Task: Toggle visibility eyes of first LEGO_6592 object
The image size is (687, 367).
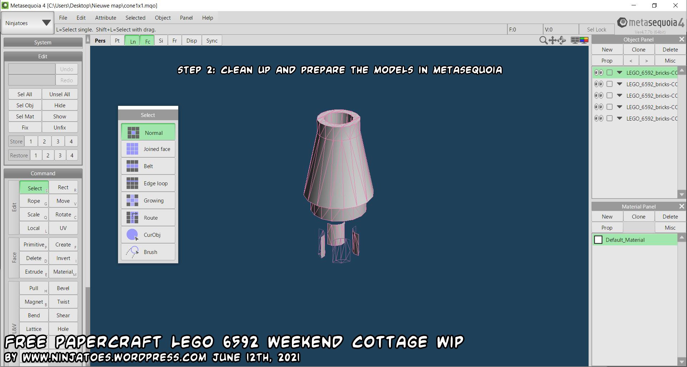Action: coord(598,73)
